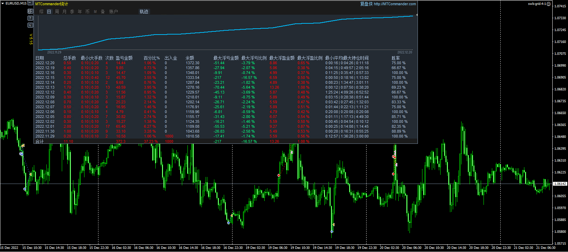Click the 移 move panel icon

[x=30, y=11]
